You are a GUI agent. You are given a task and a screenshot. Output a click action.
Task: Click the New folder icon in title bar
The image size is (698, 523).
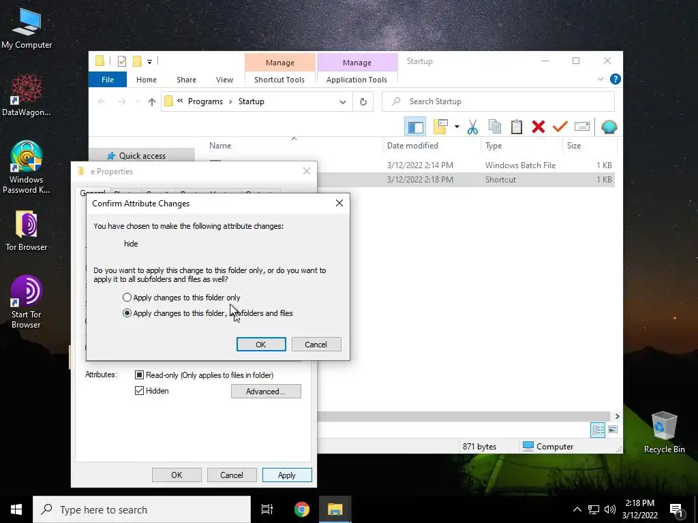click(137, 61)
